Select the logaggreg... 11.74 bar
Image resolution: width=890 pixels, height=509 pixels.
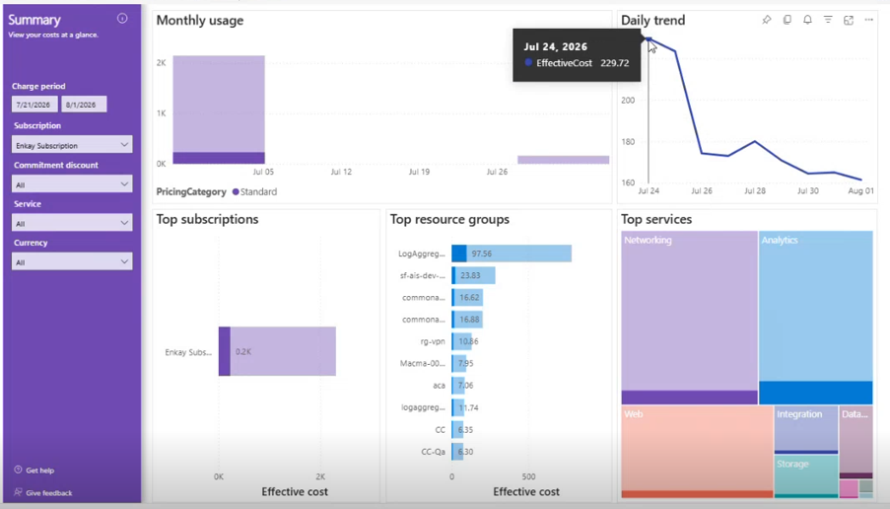459,407
